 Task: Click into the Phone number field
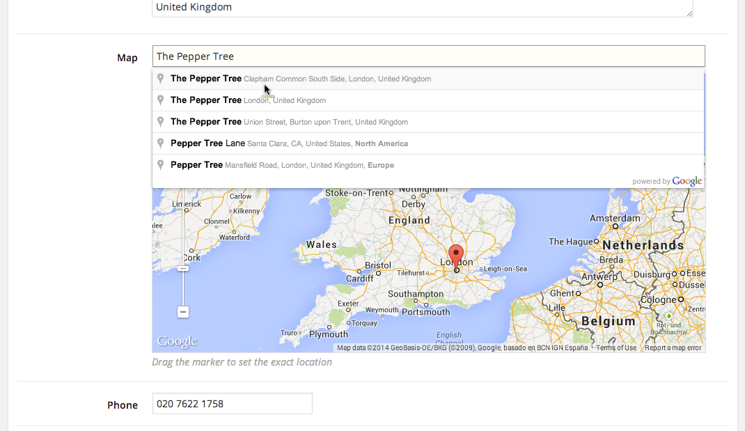(x=232, y=404)
